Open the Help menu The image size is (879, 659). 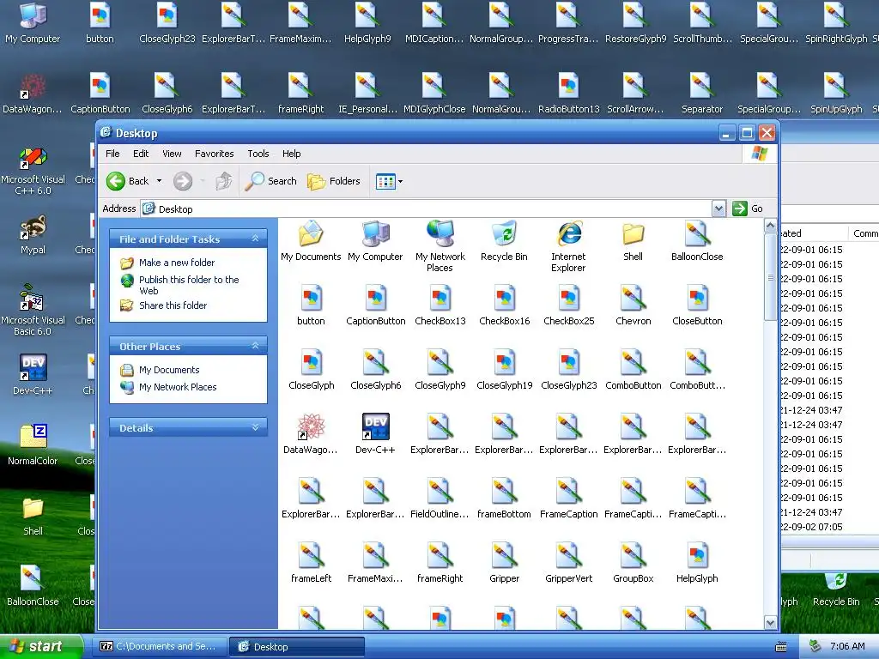(x=292, y=154)
